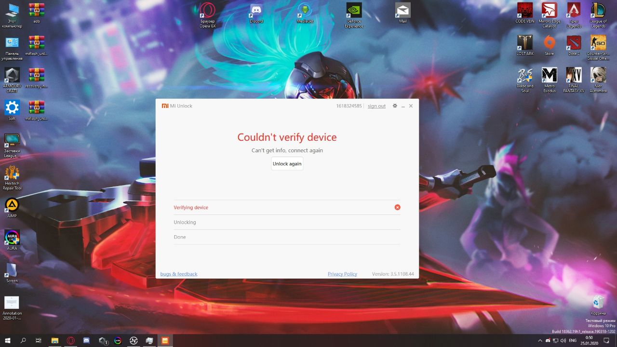Select the adb archive on desktop

37,13
